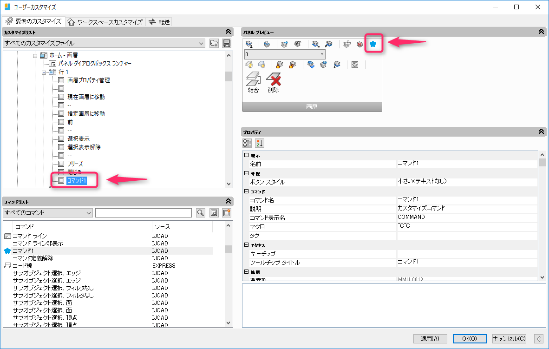Screen dimensions: 549x349
Task: Collapse the パネル プレビュー section
Action: coord(541,32)
